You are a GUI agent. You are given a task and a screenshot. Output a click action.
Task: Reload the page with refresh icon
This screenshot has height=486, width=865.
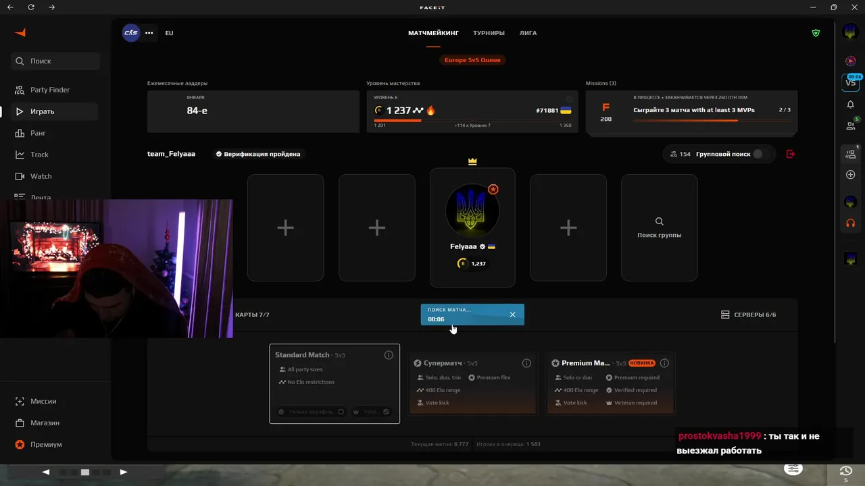pos(31,7)
